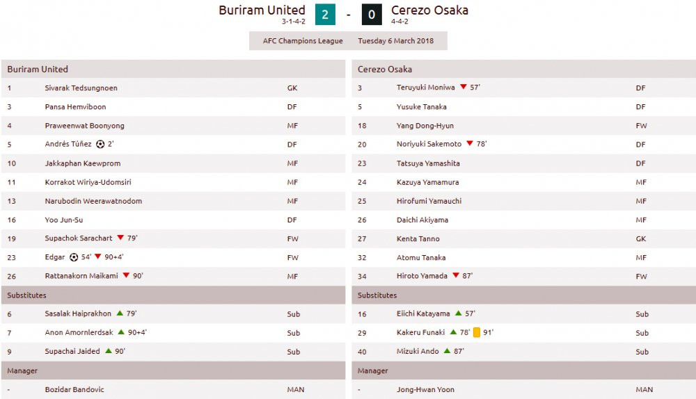Viewport: 696px width, 399px height.
Task: Click red sub-off arrow beside Hiroto Yamada
Action: click(x=455, y=276)
